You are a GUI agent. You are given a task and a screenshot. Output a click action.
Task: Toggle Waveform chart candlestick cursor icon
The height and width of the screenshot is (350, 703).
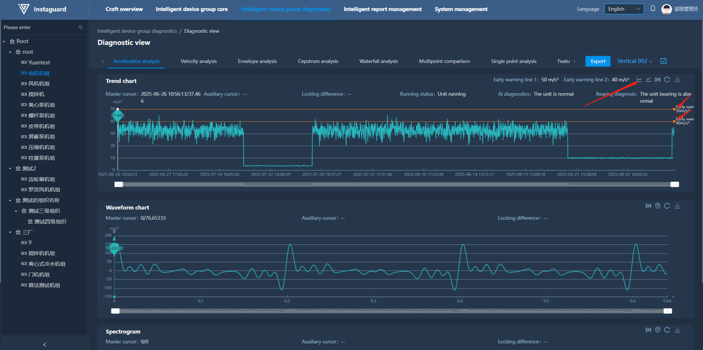648,206
